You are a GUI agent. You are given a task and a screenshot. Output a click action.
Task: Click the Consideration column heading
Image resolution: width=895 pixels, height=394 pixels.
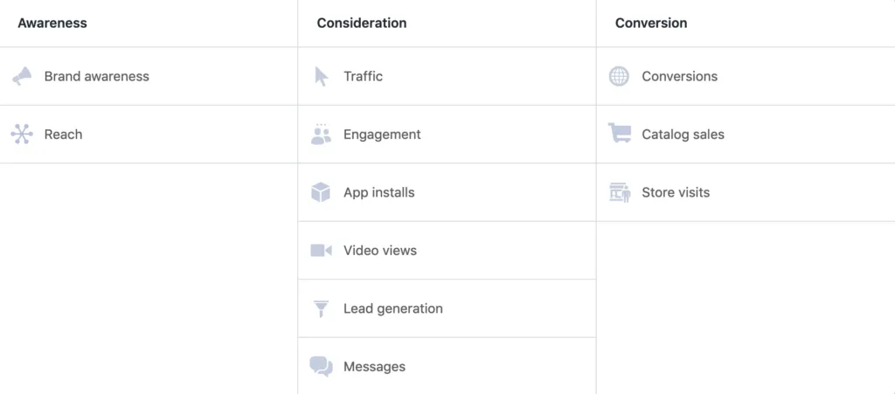pyautogui.click(x=362, y=24)
